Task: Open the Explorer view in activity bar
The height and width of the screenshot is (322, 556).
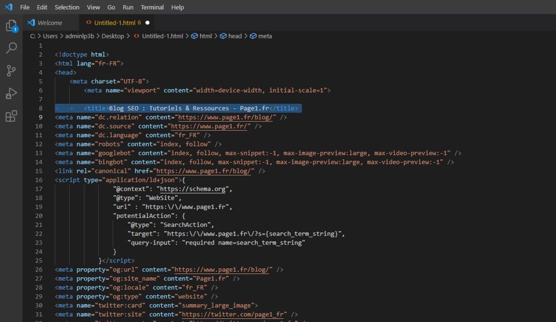Action: pos(11,25)
